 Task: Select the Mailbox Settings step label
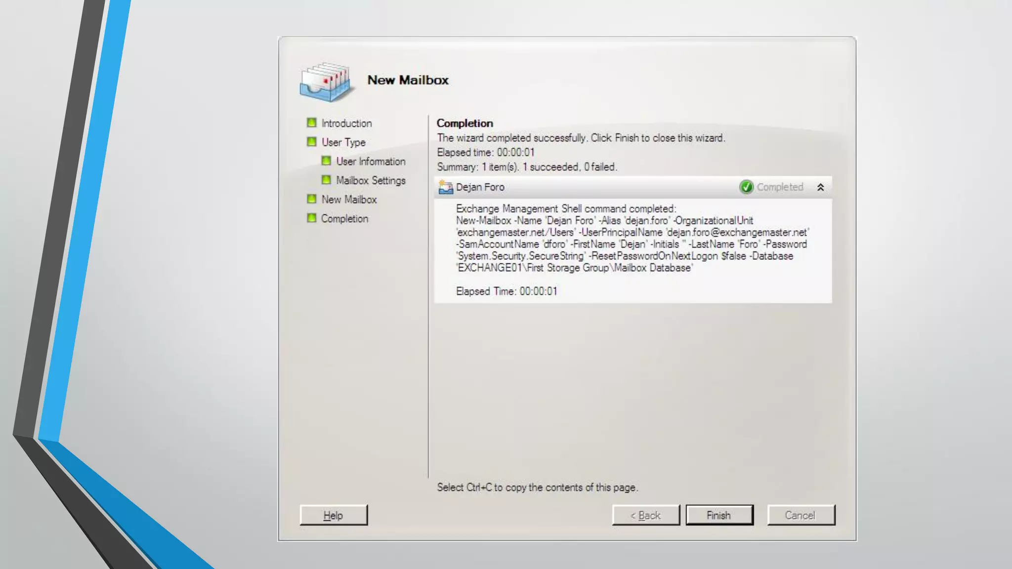coord(371,181)
